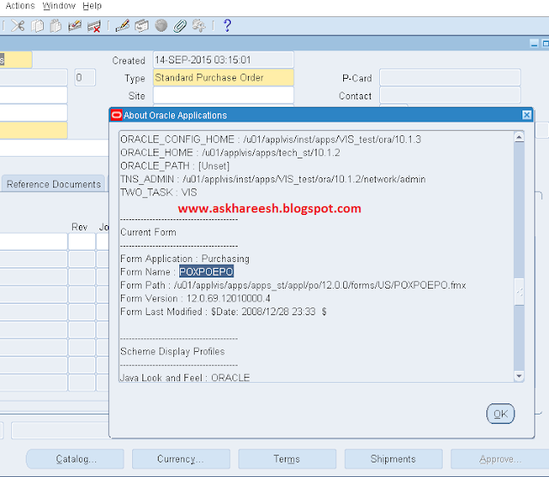This screenshot has width=549, height=477.
Task: Click the TWO_TASK : VIS line
Action: pos(159,193)
